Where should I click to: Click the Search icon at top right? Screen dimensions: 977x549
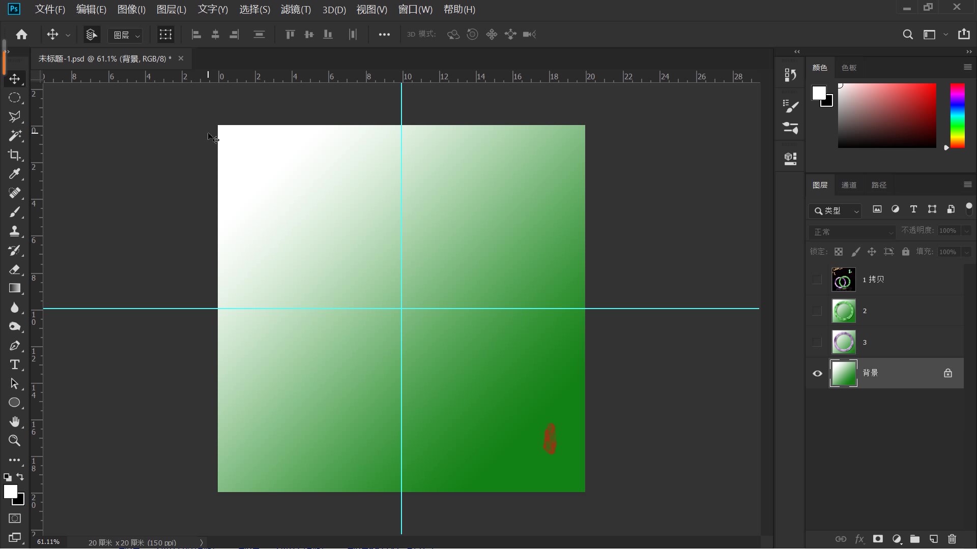click(x=907, y=35)
